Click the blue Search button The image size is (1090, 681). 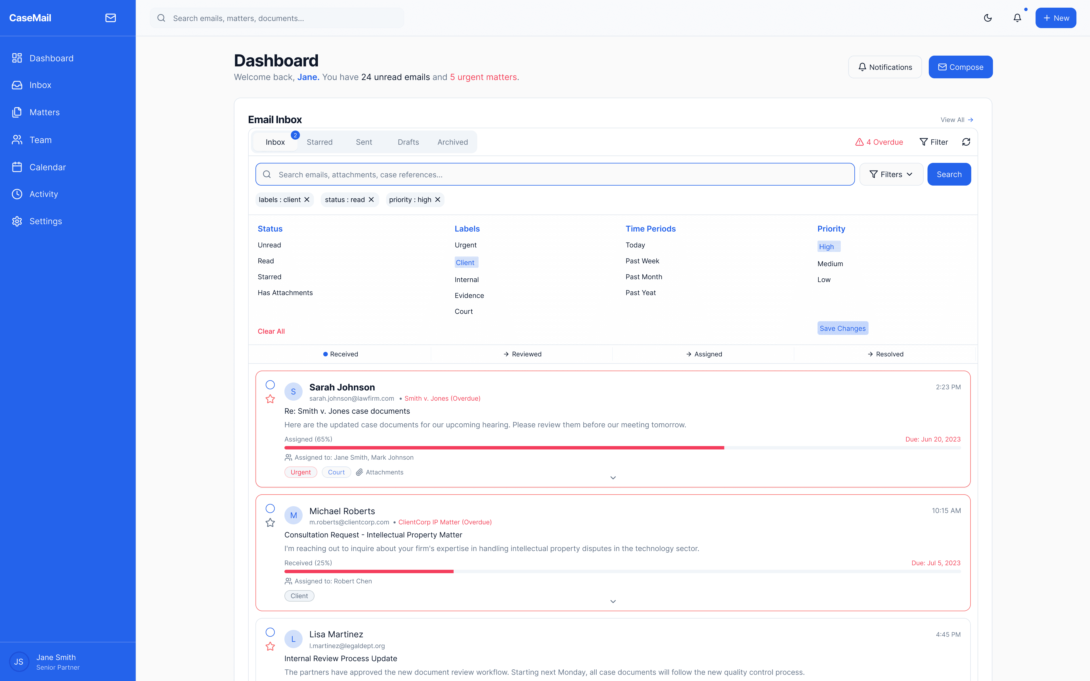(x=949, y=174)
